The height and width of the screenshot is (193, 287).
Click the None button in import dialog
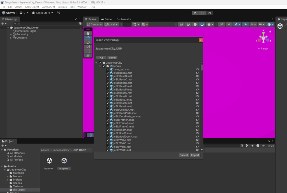[112, 58]
